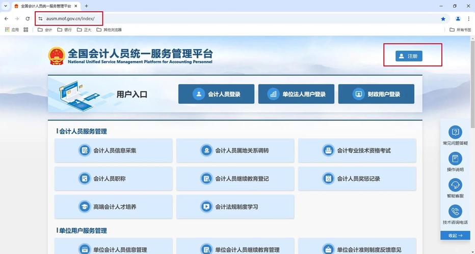The width and height of the screenshot is (475, 254).
Task: Click 财政用户登录 button
Action: tap(376, 94)
